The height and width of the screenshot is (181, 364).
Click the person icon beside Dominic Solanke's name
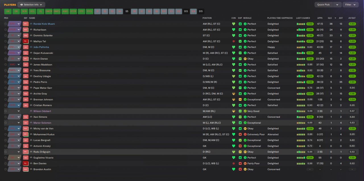[31, 35]
